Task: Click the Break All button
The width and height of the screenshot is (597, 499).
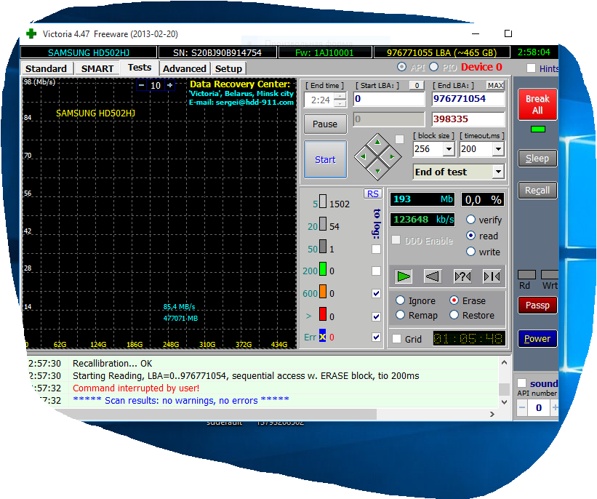Action: click(x=537, y=104)
